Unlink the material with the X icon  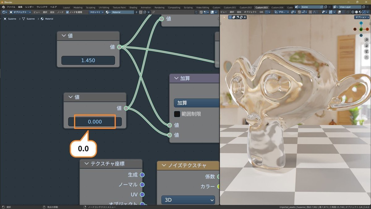tap(148, 12)
